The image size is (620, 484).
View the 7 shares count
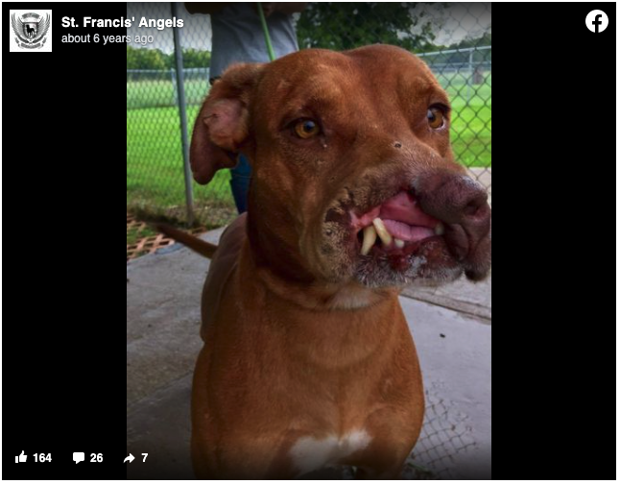pos(145,458)
